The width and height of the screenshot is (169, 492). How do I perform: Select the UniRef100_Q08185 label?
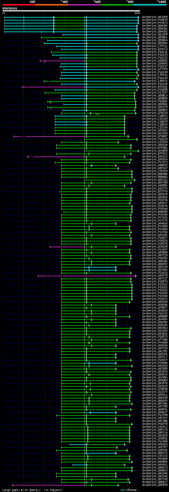(x=155, y=247)
